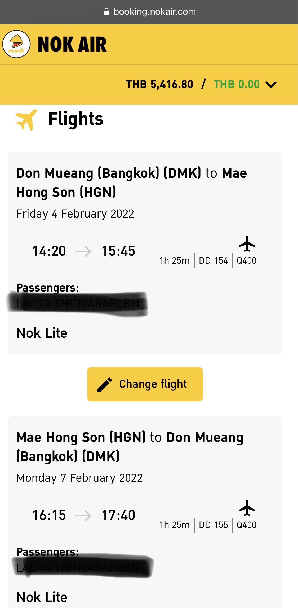298x608 pixels.
Task: Tap the green THB 0.00 balance
Action: (237, 84)
